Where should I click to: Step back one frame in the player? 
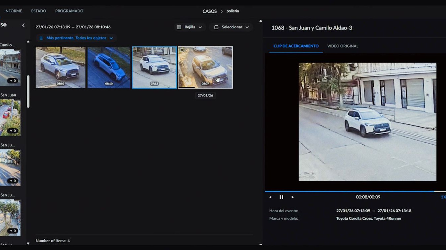(270, 197)
